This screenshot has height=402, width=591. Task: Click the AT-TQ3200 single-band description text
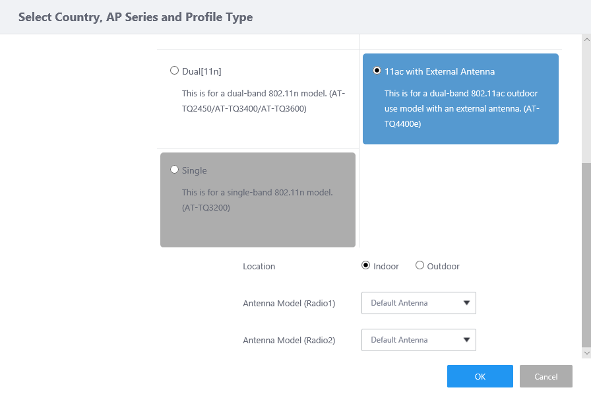[x=257, y=200]
